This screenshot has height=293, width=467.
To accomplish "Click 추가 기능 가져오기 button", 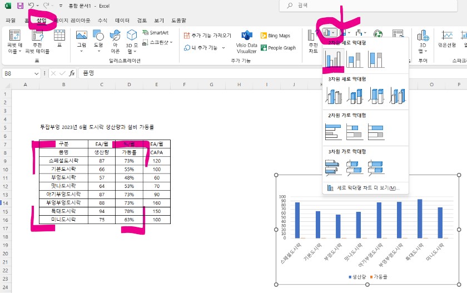I will click(x=207, y=36).
